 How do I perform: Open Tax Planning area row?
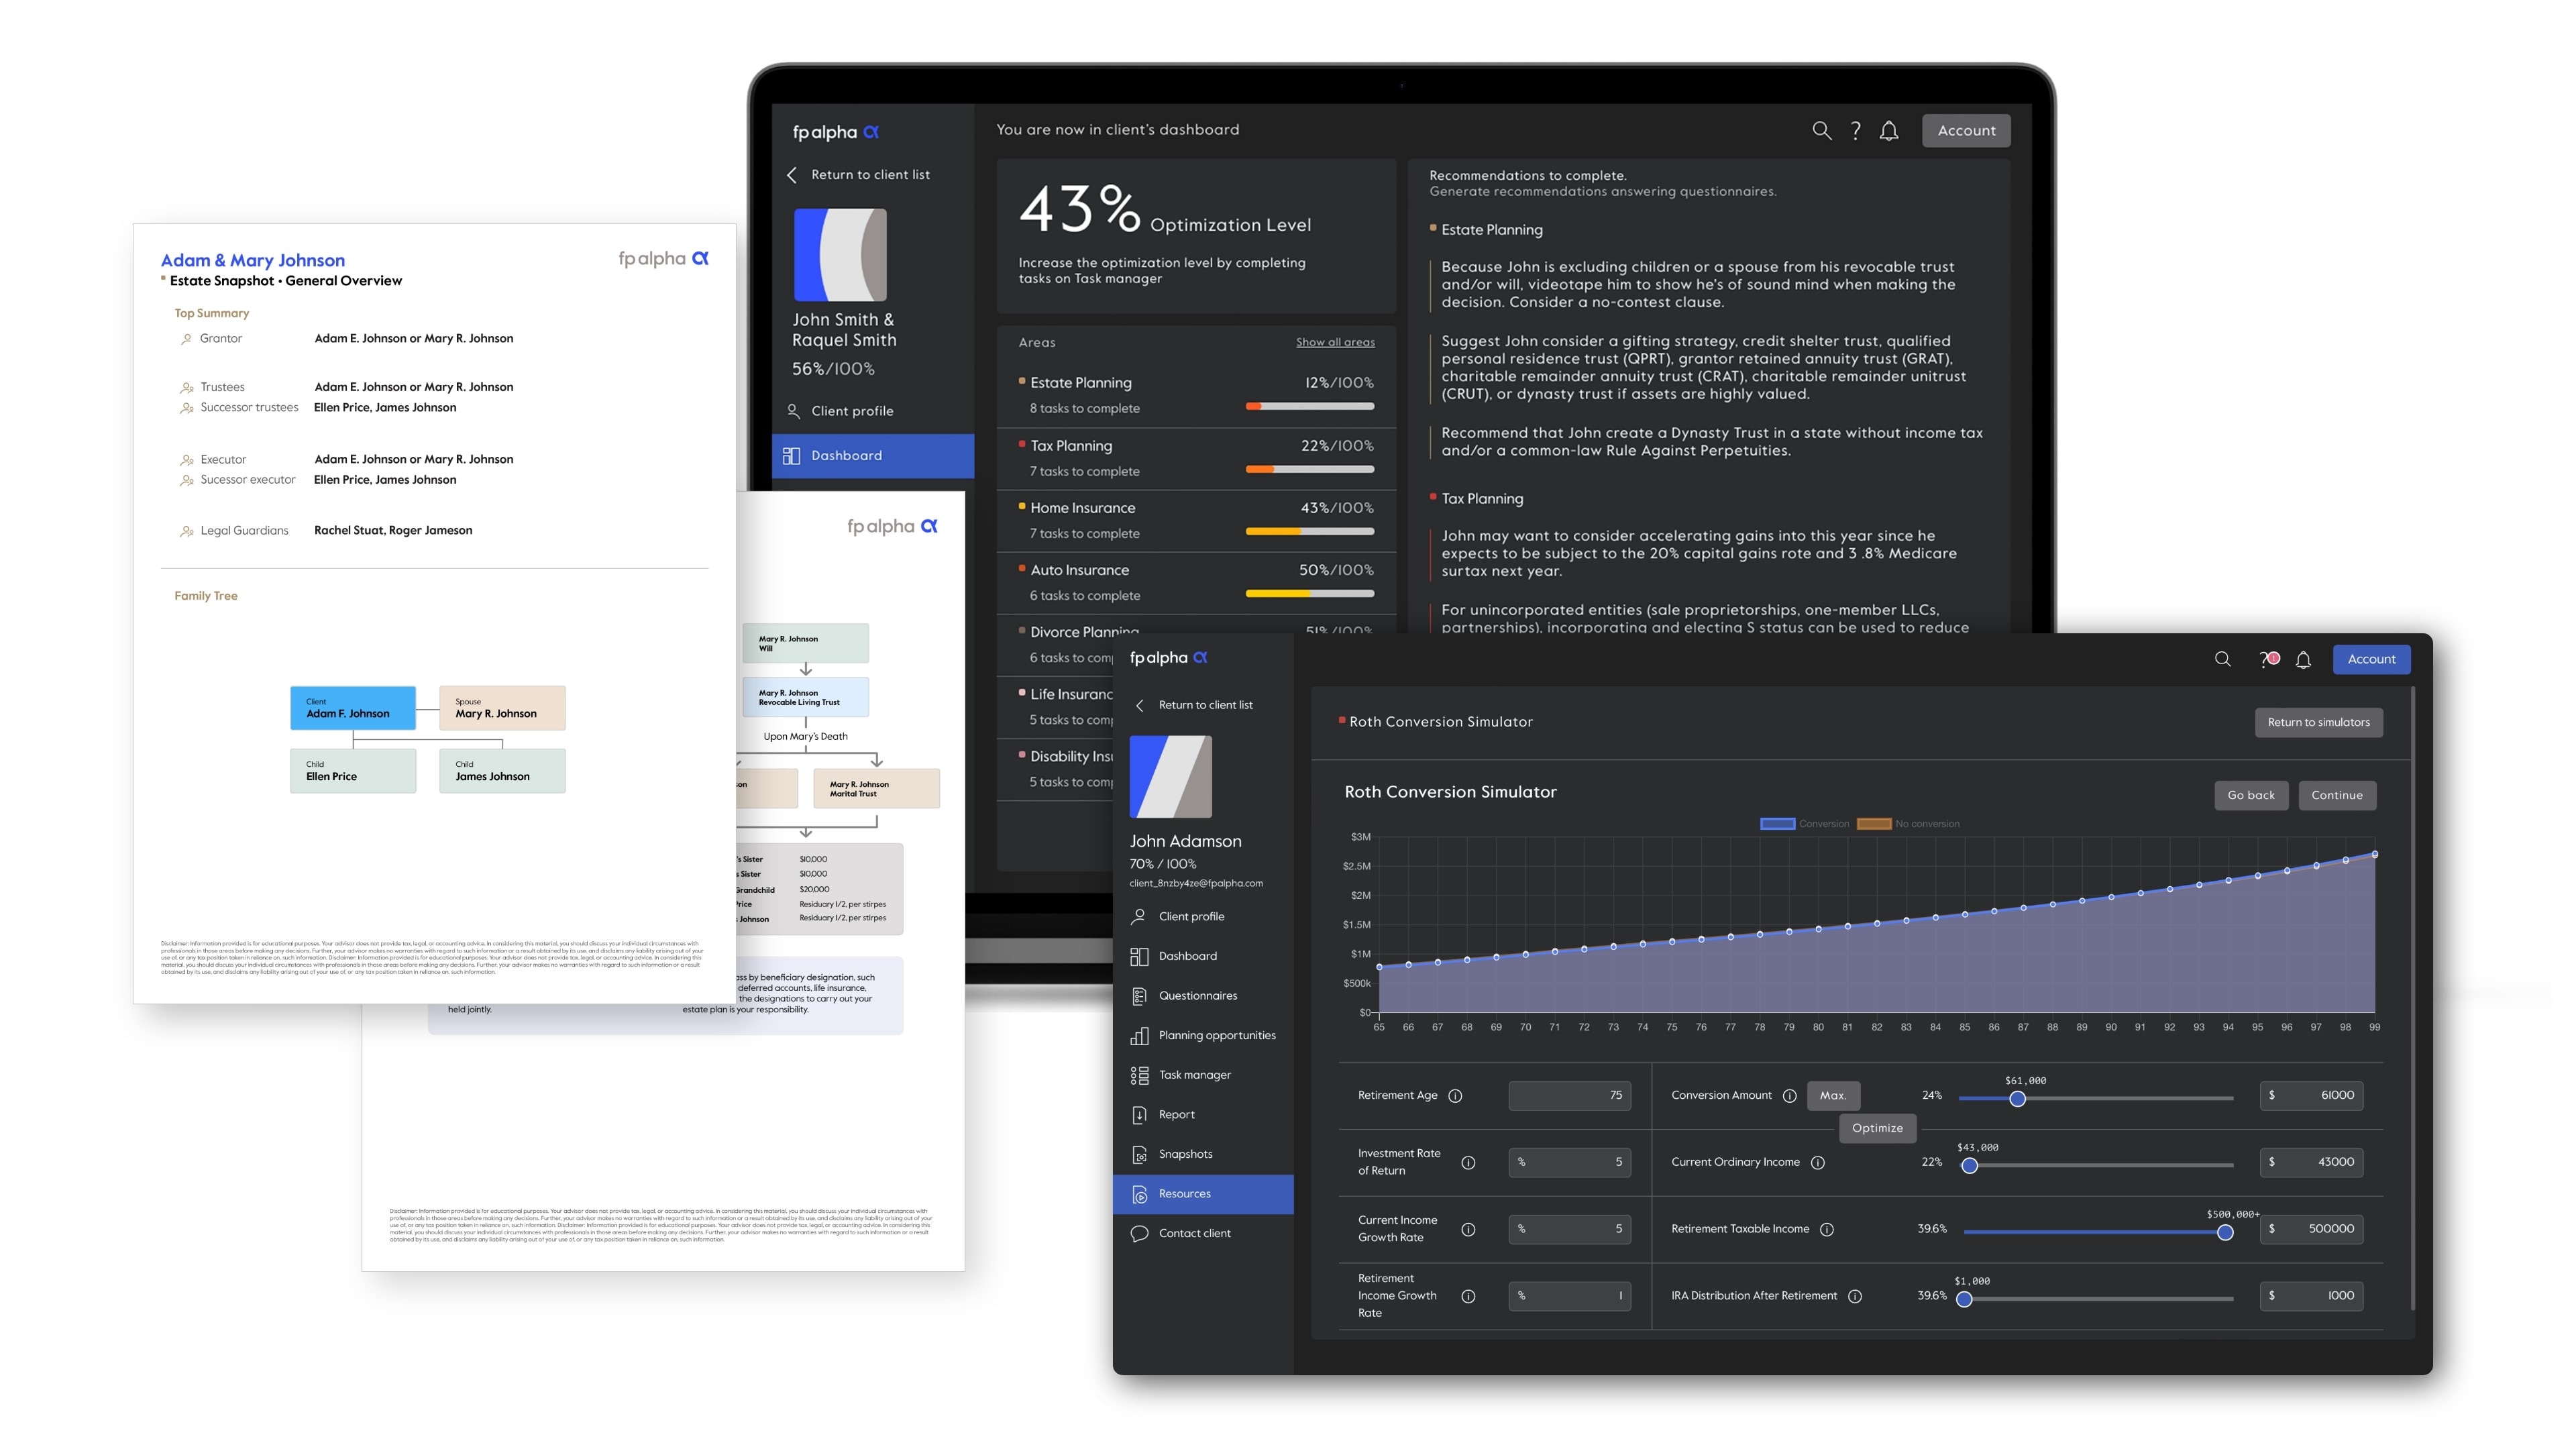pos(1195,458)
